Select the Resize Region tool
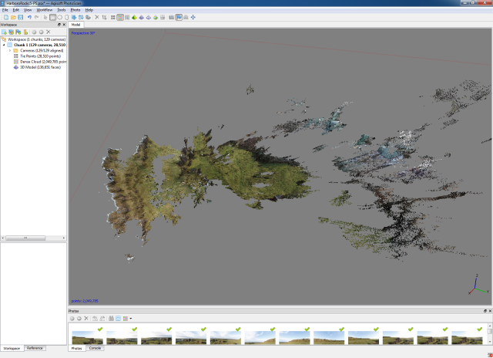493x358 pixels. pyautogui.click(x=74, y=17)
